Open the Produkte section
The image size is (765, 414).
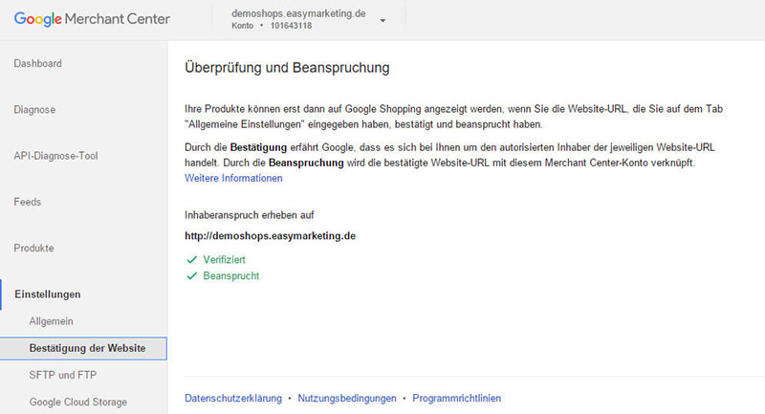[33, 249]
